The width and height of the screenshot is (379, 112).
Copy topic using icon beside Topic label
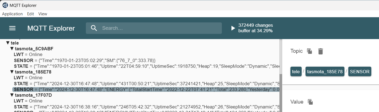pyautogui.click(x=310, y=51)
